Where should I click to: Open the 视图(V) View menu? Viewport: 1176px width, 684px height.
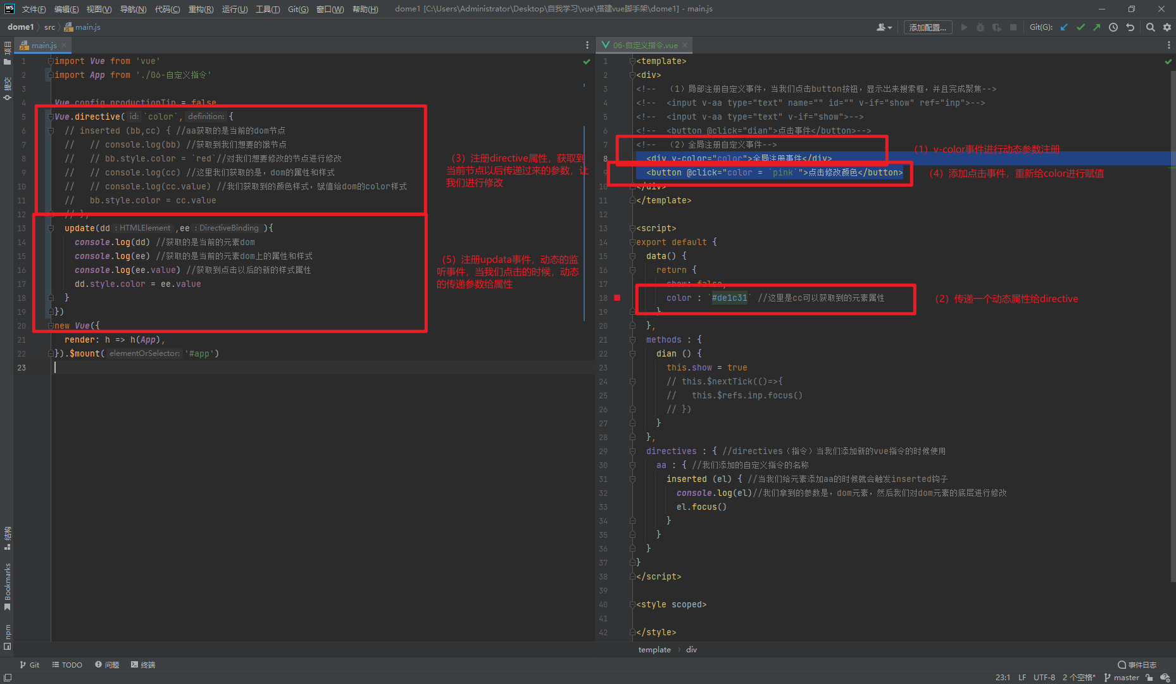[x=99, y=9]
